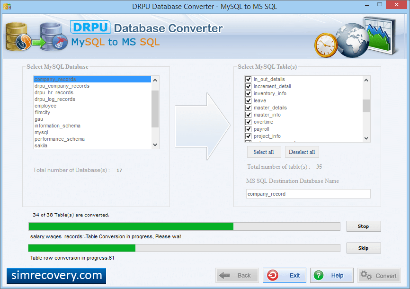This screenshot has width=410, height=289.
Task: Toggle the payroll checkbox
Action: pos(249,129)
